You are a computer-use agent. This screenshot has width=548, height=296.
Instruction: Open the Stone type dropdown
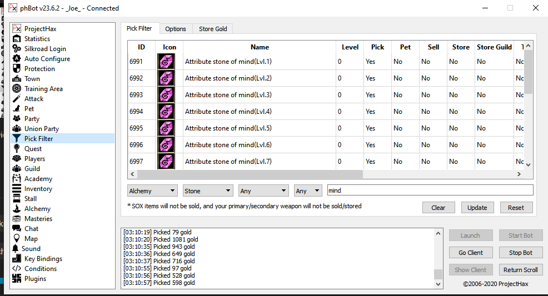pyautogui.click(x=208, y=190)
